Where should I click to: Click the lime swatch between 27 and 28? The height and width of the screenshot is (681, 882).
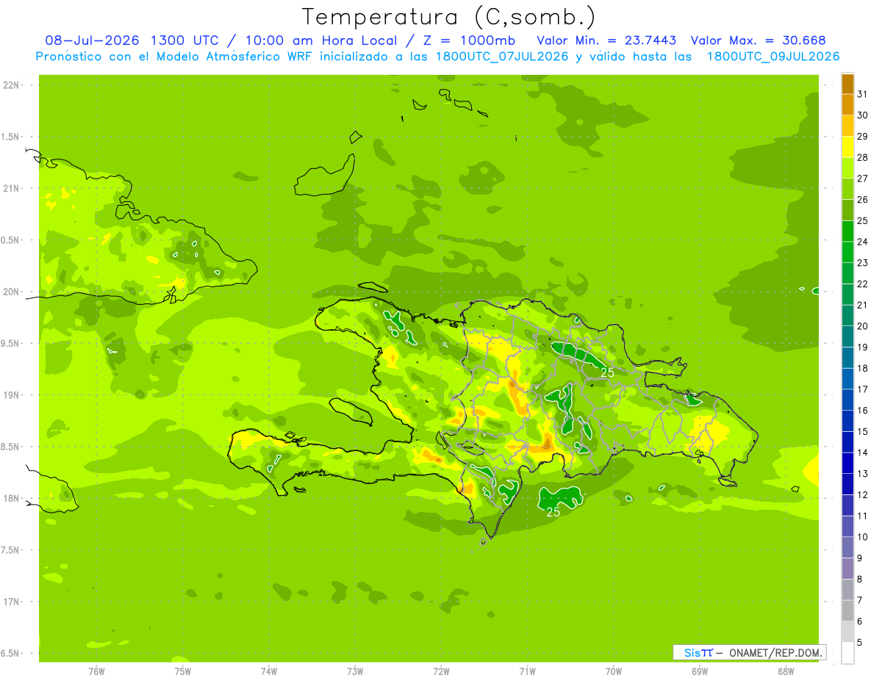point(847,168)
